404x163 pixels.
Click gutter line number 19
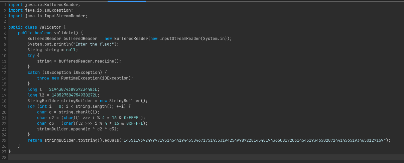click(x=4, y=106)
